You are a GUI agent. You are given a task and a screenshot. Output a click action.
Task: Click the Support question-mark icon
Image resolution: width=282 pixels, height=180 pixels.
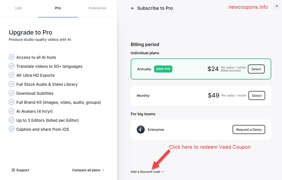click(x=13, y=170)
